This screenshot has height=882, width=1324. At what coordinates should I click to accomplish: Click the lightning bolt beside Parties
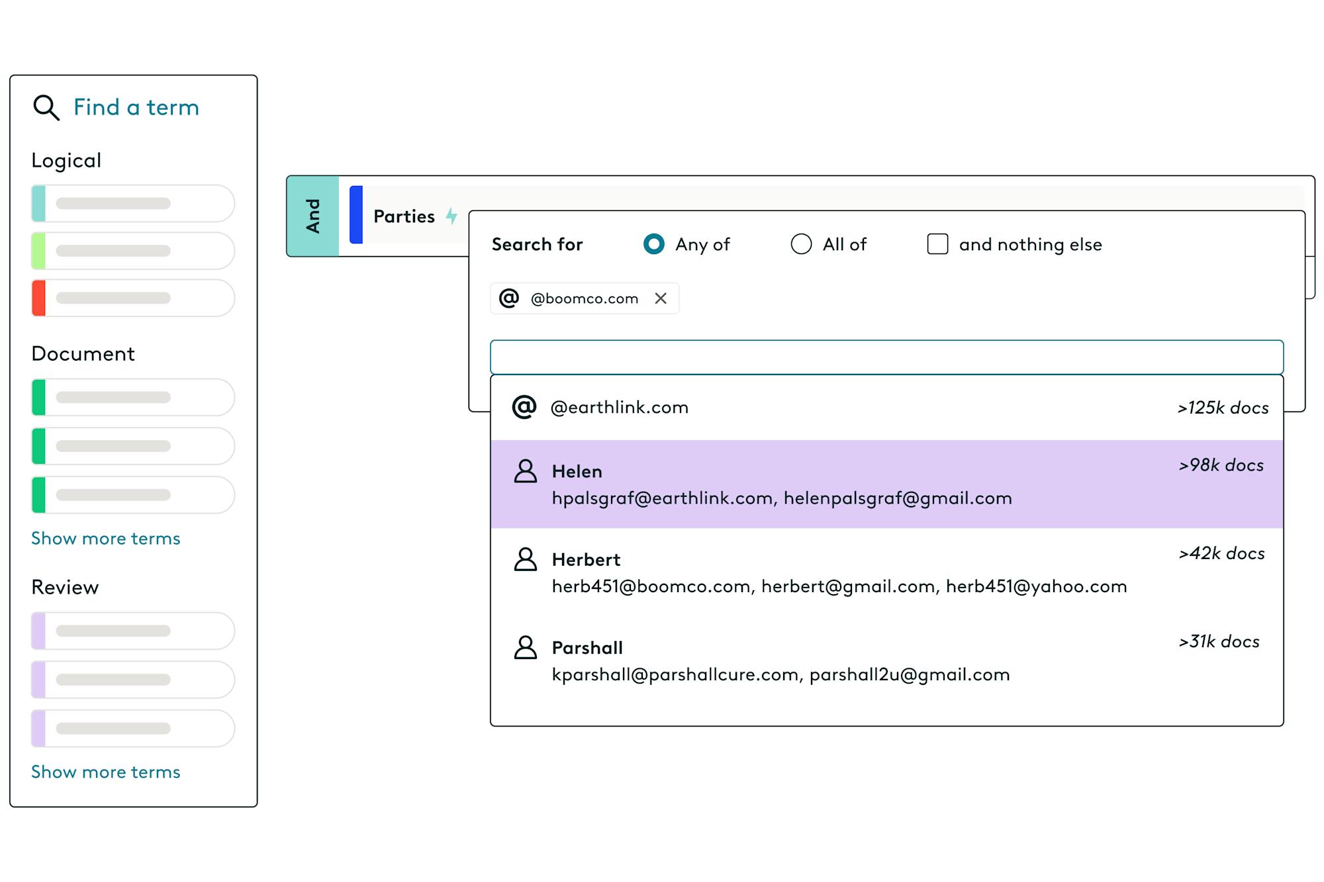coord(451,216)
